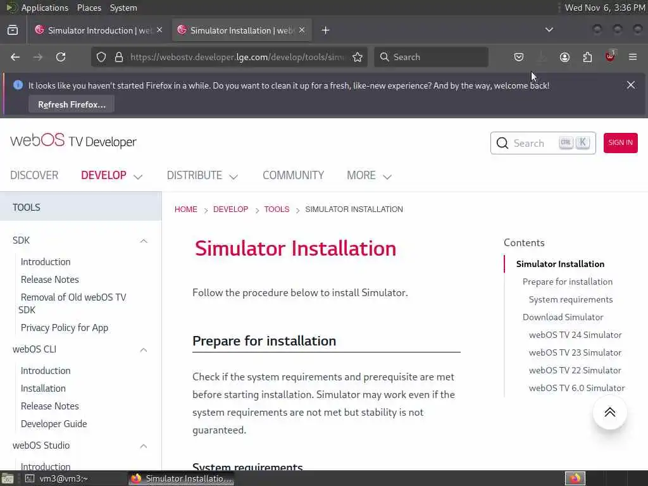Expand the MORE menu chevron

coord(387,177)
